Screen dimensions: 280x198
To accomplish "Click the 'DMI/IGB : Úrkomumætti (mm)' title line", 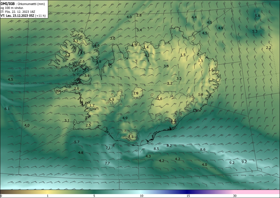I will (x=23, y=4).
